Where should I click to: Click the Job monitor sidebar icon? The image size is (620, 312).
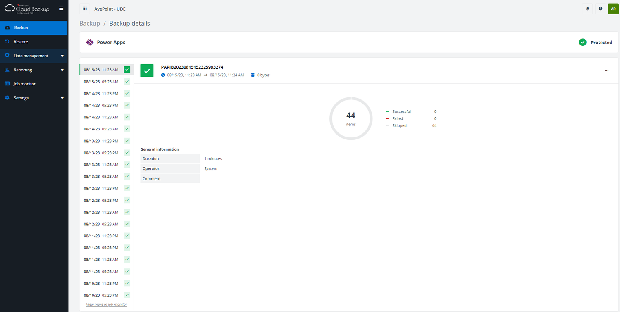7,84
